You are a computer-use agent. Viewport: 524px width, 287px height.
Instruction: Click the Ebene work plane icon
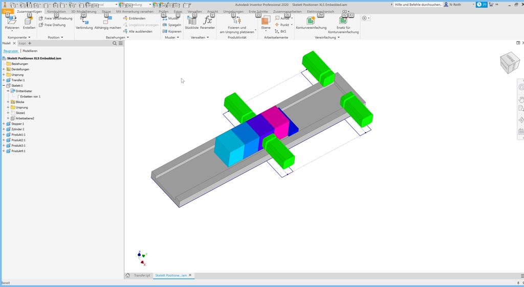point(266,20)
